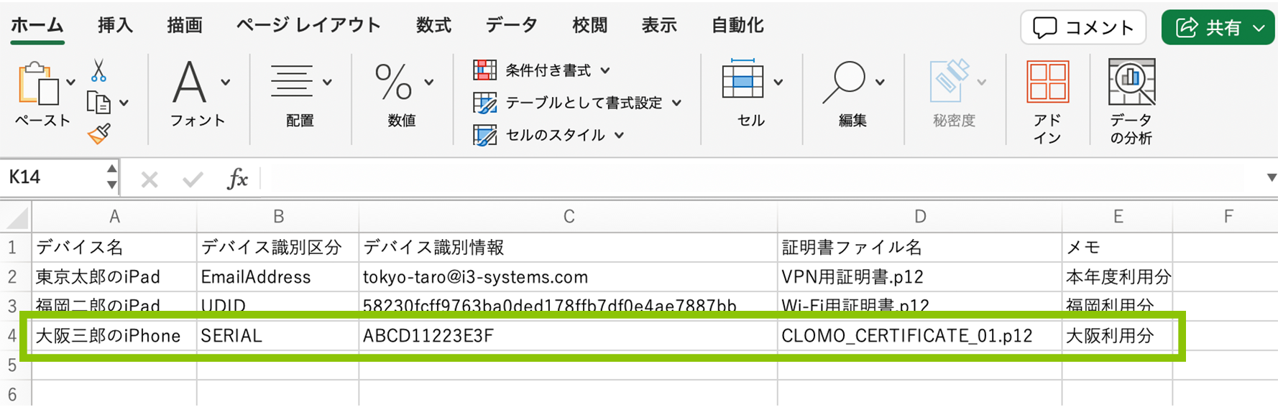Viewport: 1278px width, 407px height.
Task: Click the Paste clipboard icon
Action: (x=38, y=85)
